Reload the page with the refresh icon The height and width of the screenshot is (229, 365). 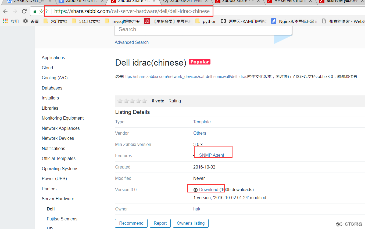coord(24,11)
